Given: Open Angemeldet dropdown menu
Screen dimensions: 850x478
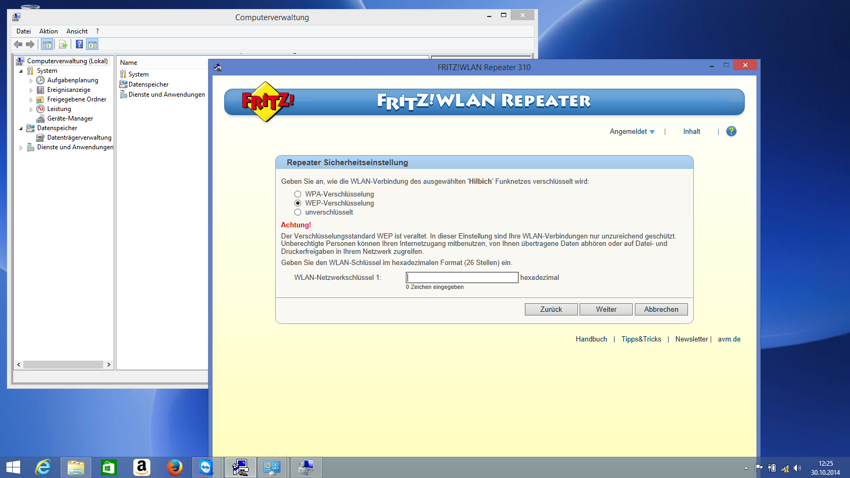Looking at the screenshot, I should pos(632,132).
